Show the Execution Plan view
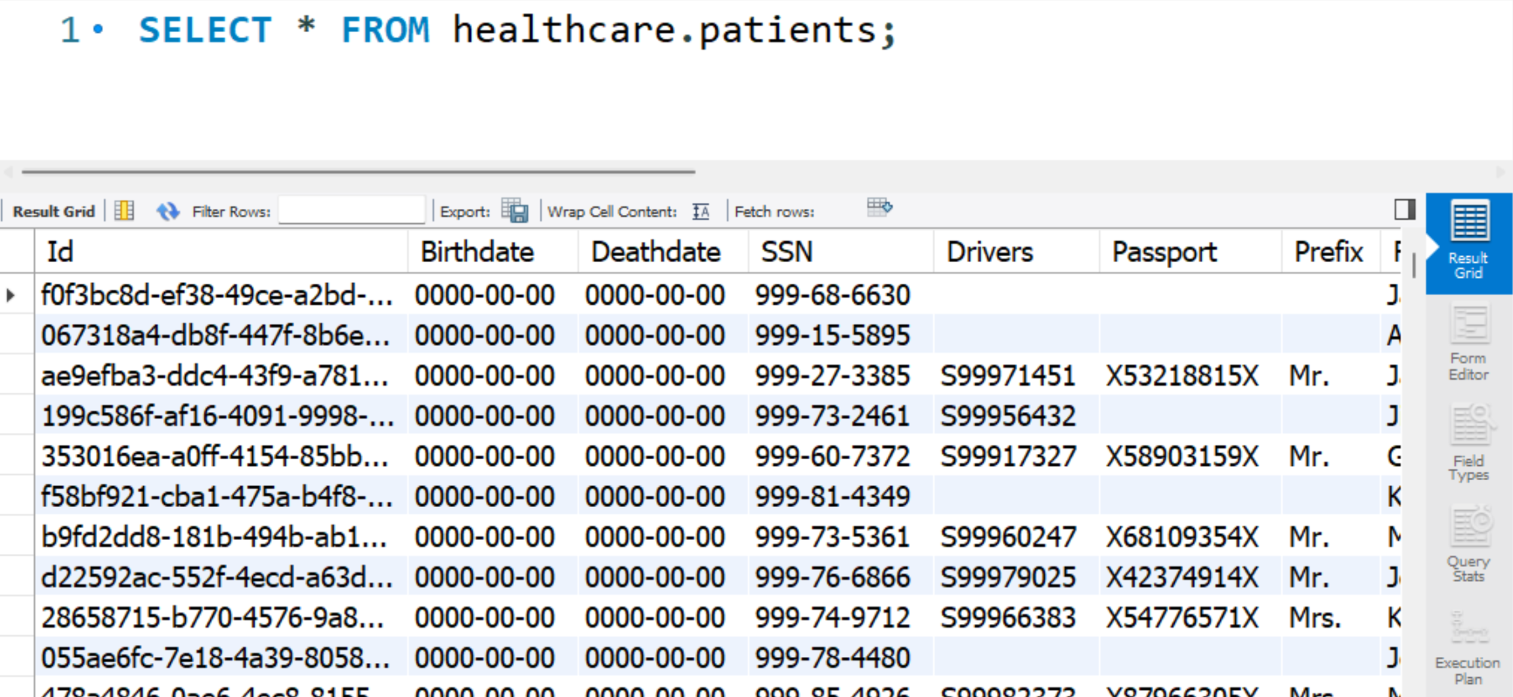1513x697 pixels. click(1468, 648)
